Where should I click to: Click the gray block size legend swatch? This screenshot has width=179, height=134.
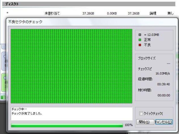(140, 34)
